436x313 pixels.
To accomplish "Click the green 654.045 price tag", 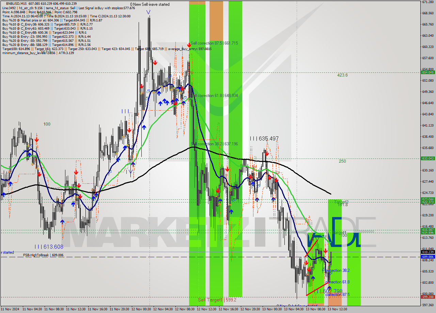I will pos(428,72).
